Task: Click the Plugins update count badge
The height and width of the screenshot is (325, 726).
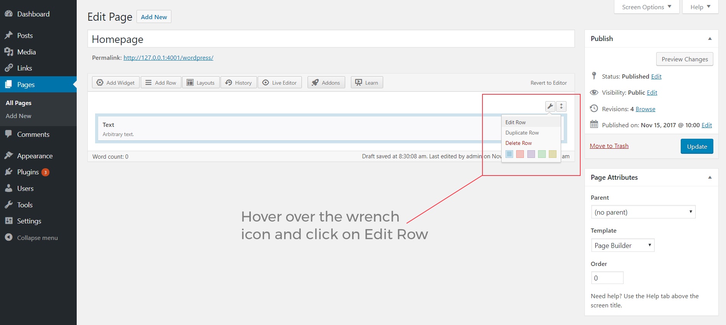Action: [x=45, y=172]
